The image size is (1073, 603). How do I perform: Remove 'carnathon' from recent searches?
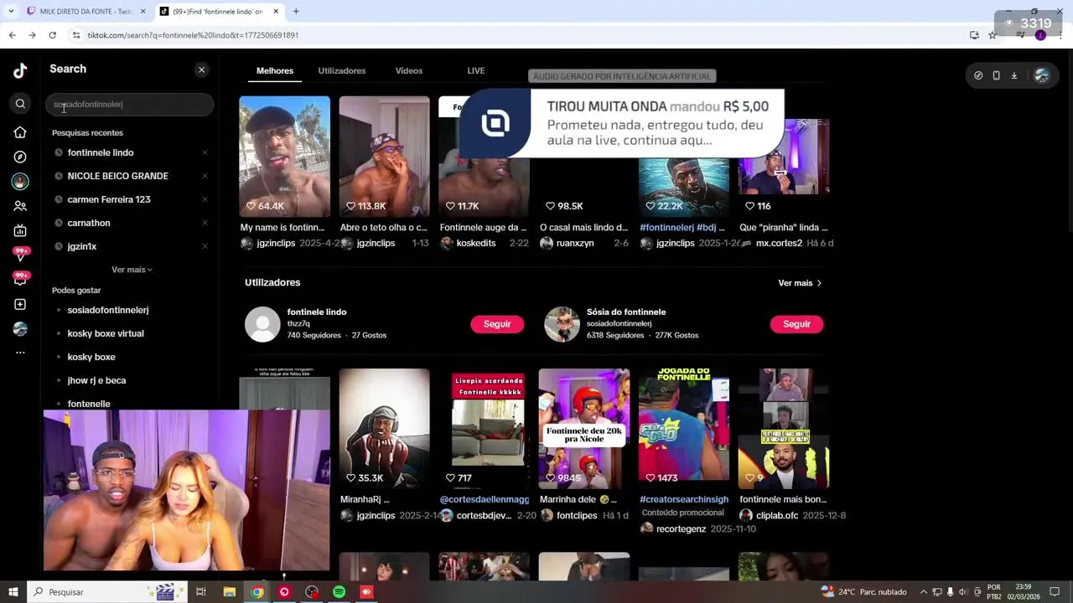coord(205,223)
